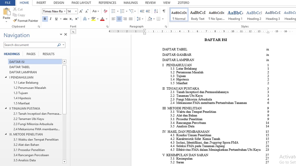296x166 pixels.
Task: Apply the Heading 2 style
Action: [254, 15]
